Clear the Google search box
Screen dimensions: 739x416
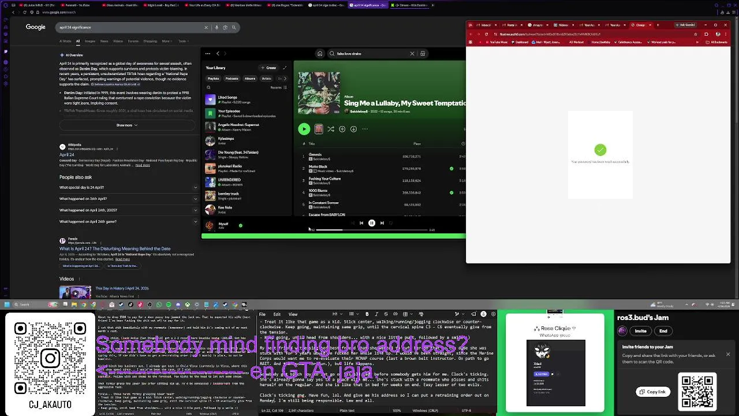[x=206, y=27]
